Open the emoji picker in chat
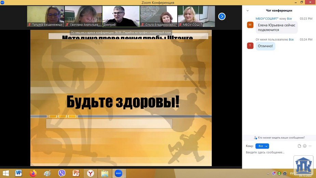Image resolution: width=316 pixels, height=178 pixels. tap(305, 146)
